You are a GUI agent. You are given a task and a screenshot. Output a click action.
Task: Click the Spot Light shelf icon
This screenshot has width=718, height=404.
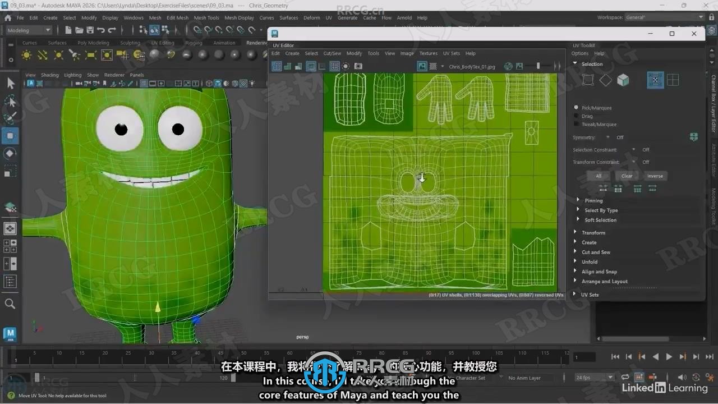(x=74, y=54)
